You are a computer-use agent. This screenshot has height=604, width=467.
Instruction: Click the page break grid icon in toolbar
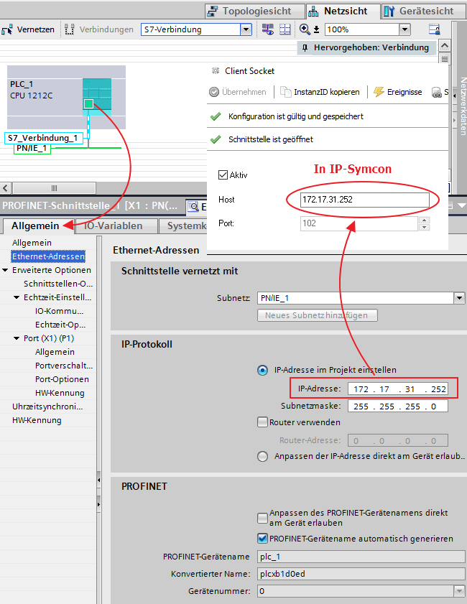(x=285, y=30)
